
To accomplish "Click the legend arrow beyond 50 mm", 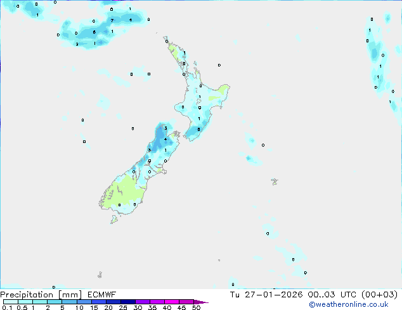I will pos(200,302).
